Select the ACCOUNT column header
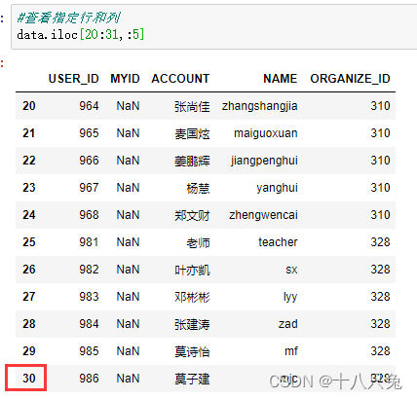 [x=180, y=79]
